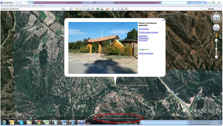Viewport: 223px width, 126px height.
Task: Look left with the look joystick arrow
Action: point(214,18)
